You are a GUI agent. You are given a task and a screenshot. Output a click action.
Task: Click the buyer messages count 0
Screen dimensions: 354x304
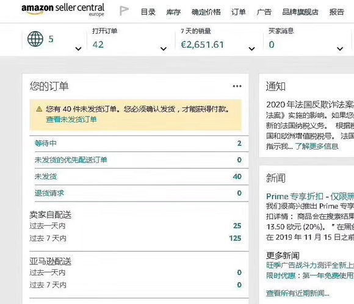272,45
